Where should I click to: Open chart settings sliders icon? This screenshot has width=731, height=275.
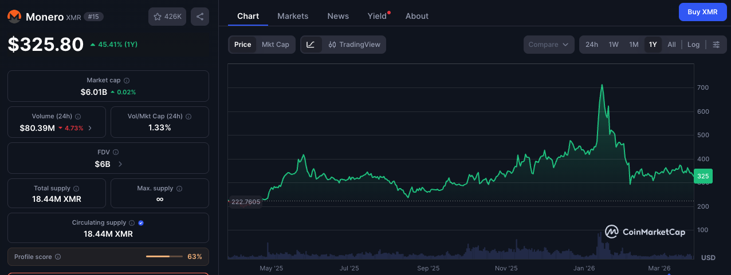point(716,45)
